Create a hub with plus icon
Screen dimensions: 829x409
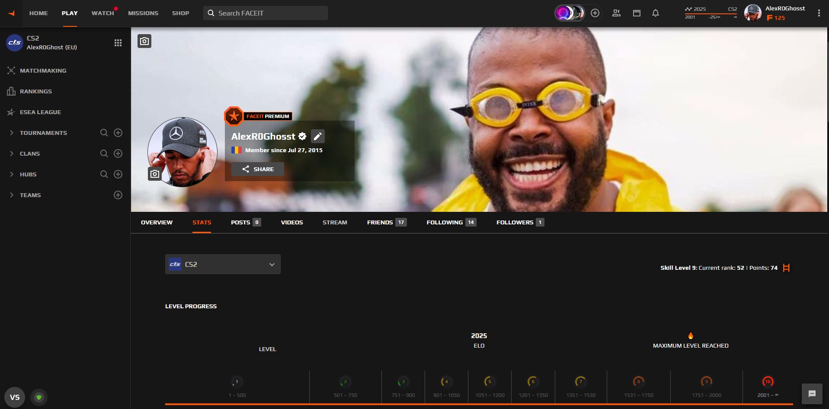(118, 174)
